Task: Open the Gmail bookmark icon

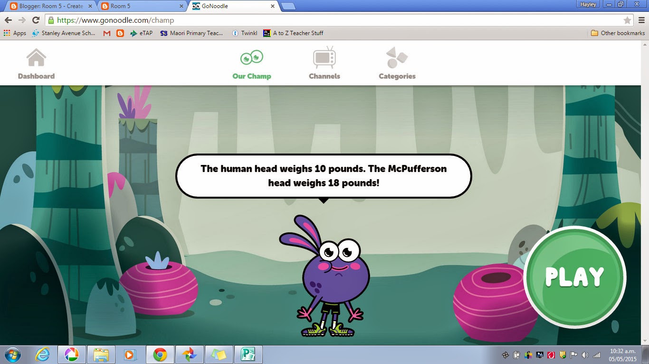Action: pos(107,33)
